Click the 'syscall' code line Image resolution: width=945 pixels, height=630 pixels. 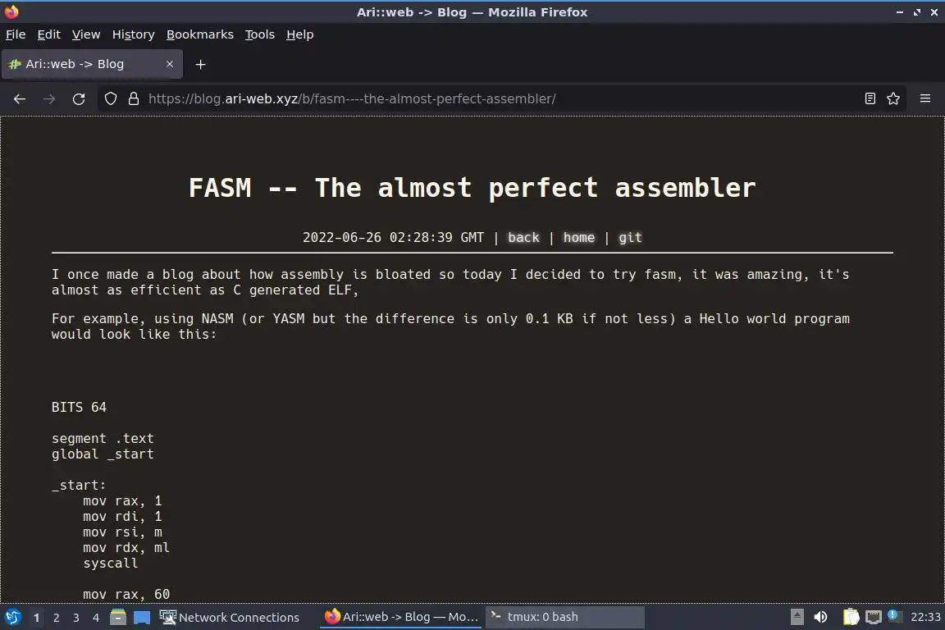(x=110, y=563)
